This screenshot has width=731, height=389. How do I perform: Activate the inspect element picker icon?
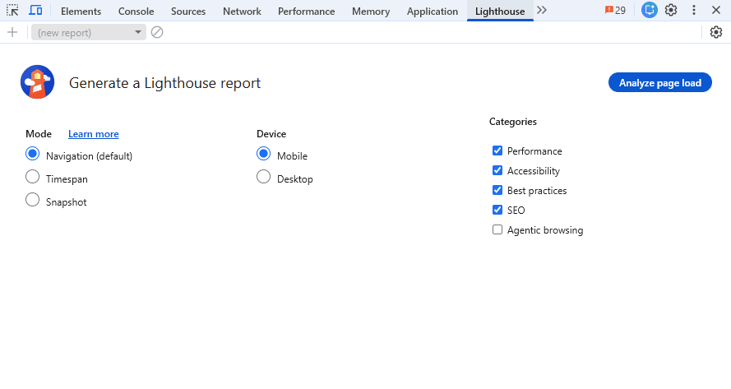12,10
